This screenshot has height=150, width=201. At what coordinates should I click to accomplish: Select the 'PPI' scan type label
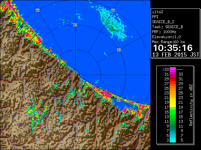click(155, 17)
